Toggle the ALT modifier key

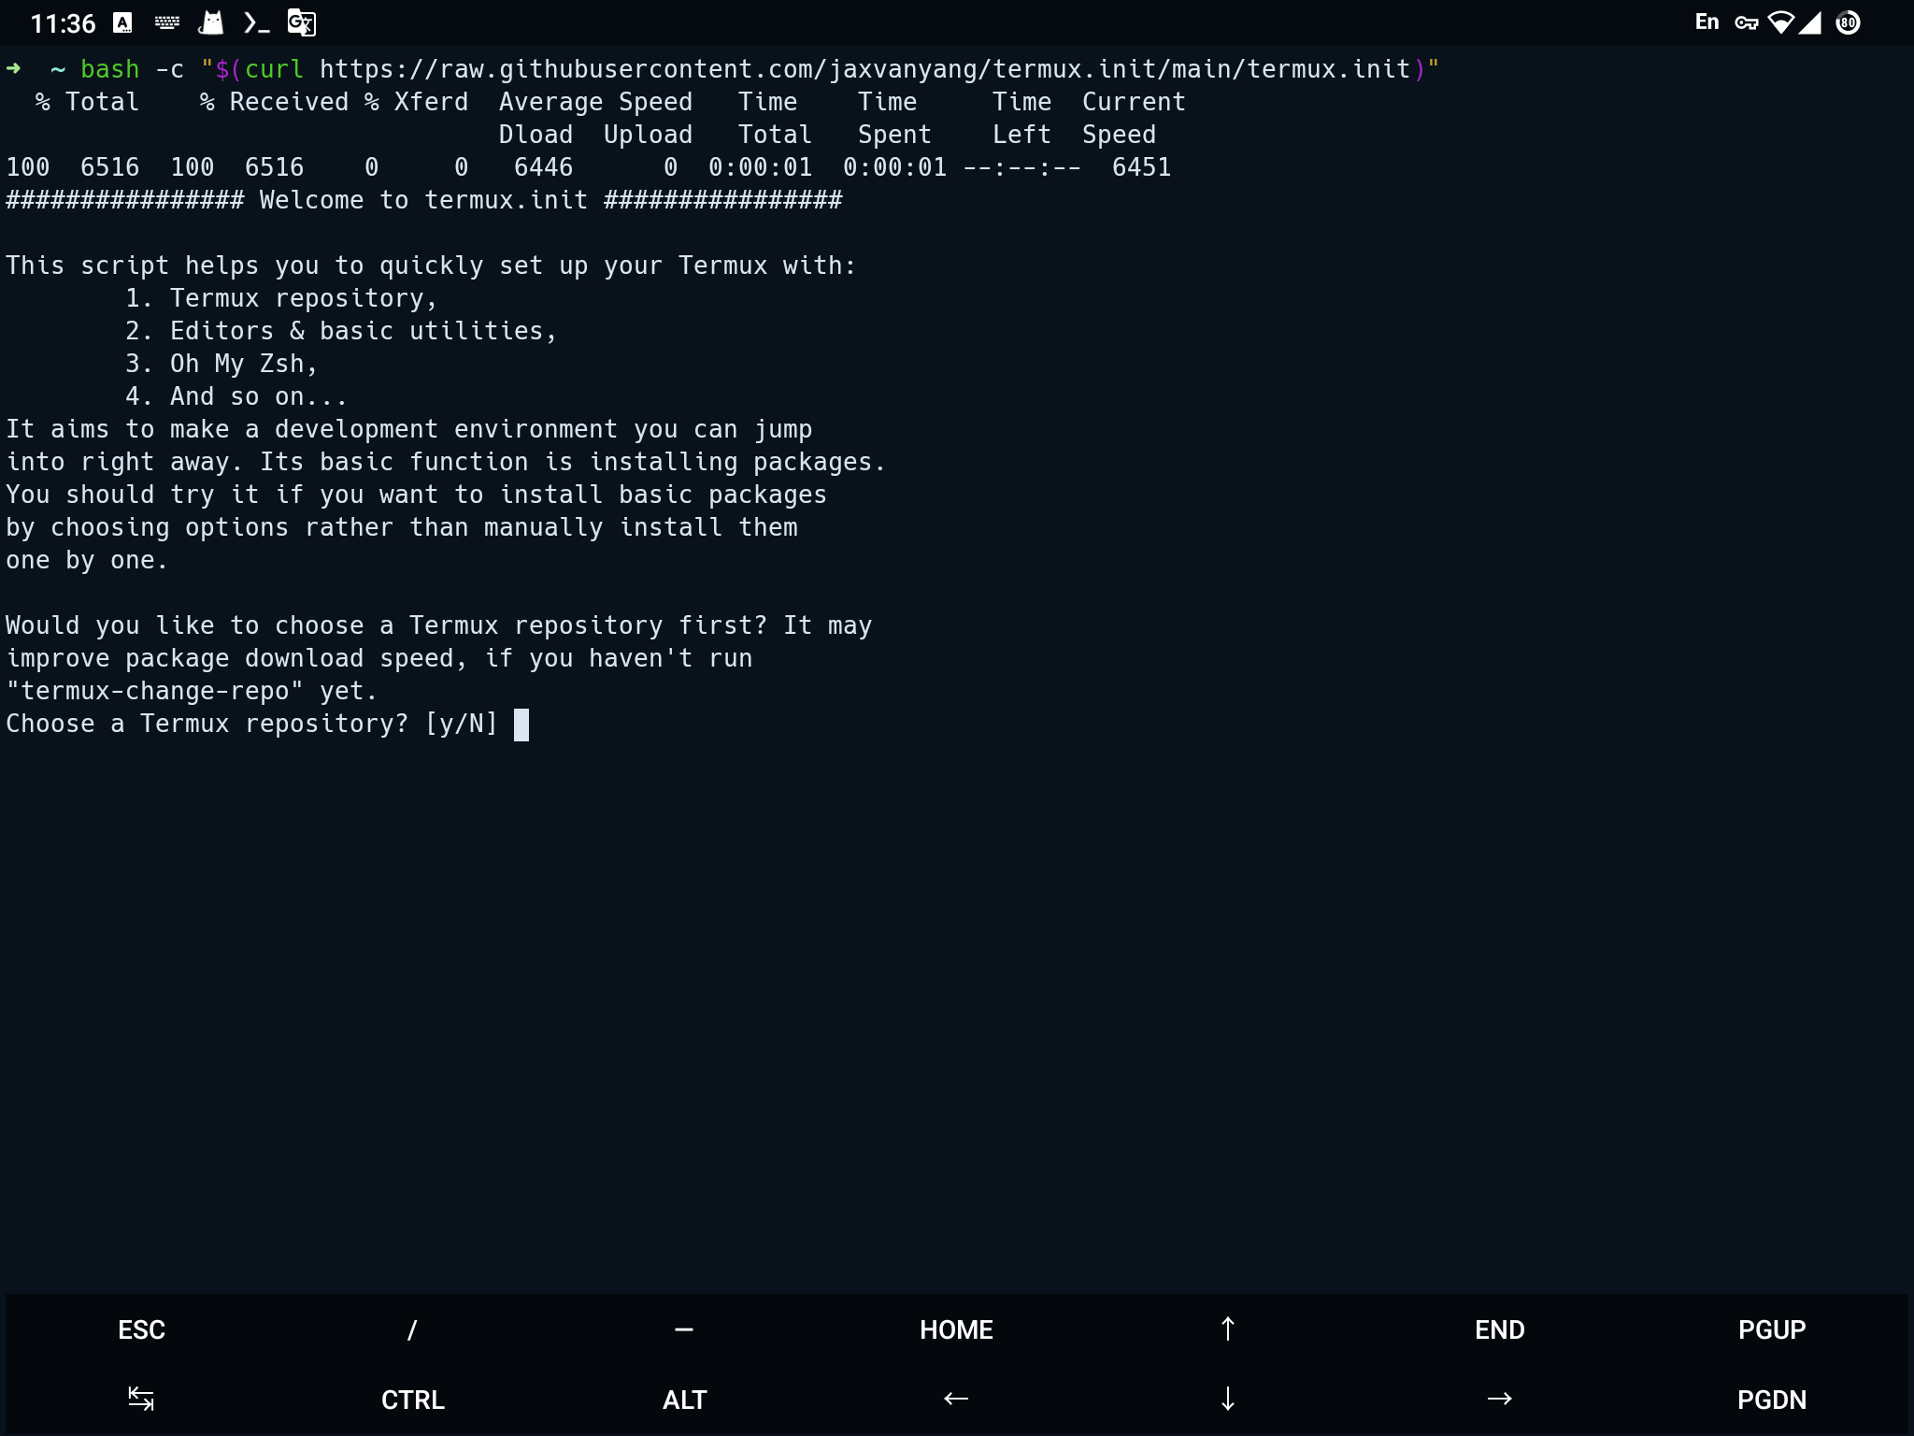pyautogui.click(x=684, y=1399)
